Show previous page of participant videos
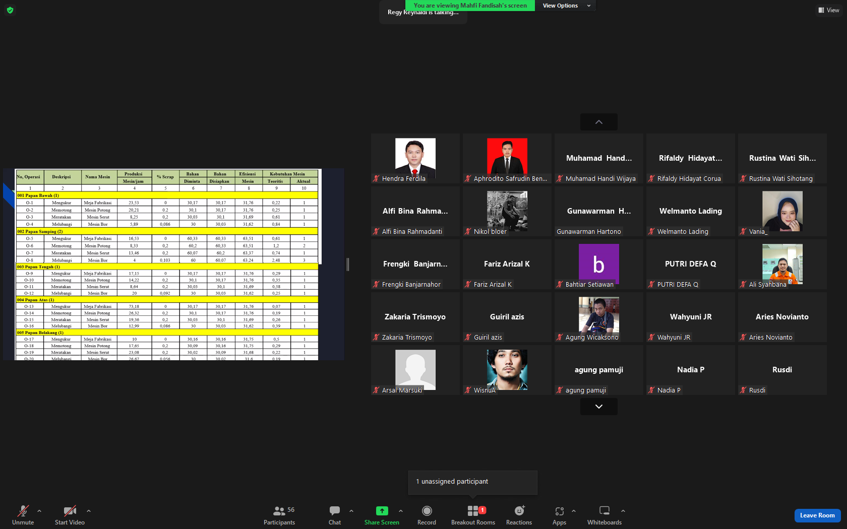Screen dimensions: 847x529 click(x=599, y=122)
